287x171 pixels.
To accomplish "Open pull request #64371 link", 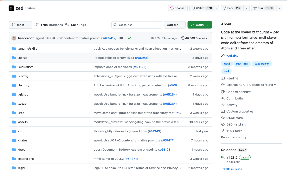I will click(x=131, y=159).
